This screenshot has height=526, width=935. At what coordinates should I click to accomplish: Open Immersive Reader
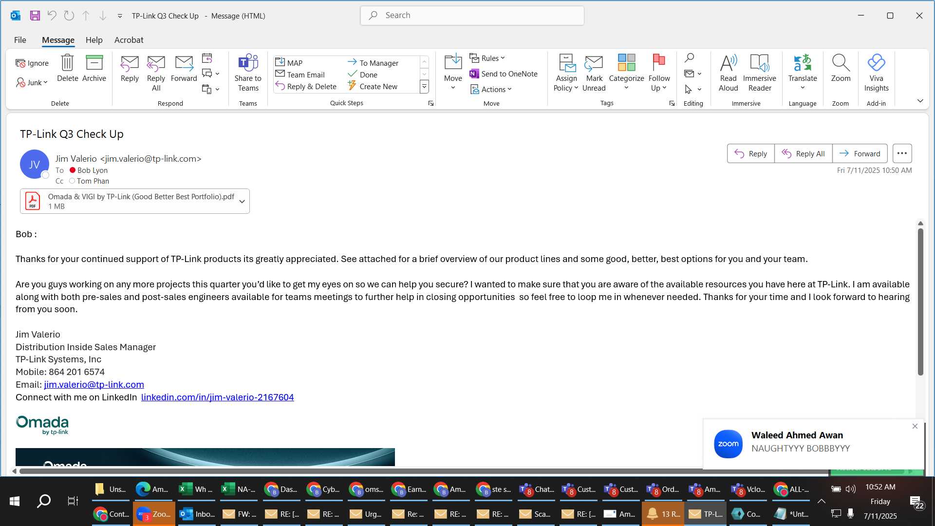click(x=760, y=73)
